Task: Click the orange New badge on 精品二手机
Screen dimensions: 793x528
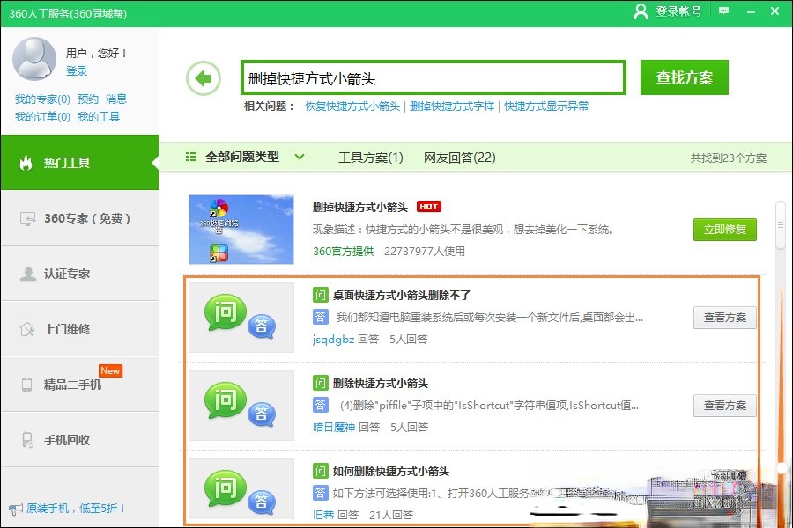Action: 110,370
